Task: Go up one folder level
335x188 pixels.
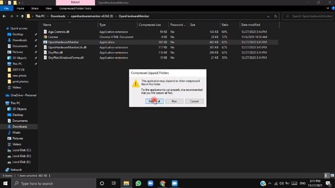Action: (x=22, y=16)
